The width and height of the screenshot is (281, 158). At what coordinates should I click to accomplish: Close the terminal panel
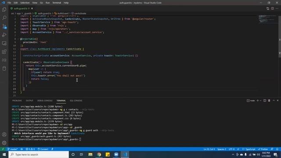tap(277, 101)
